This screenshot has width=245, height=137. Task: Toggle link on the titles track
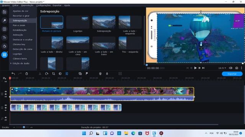point(6,81)
